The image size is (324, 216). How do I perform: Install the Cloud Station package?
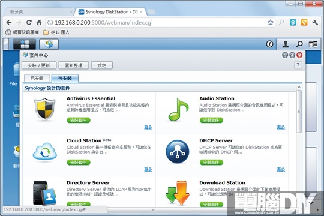click(x=79, y=162)
